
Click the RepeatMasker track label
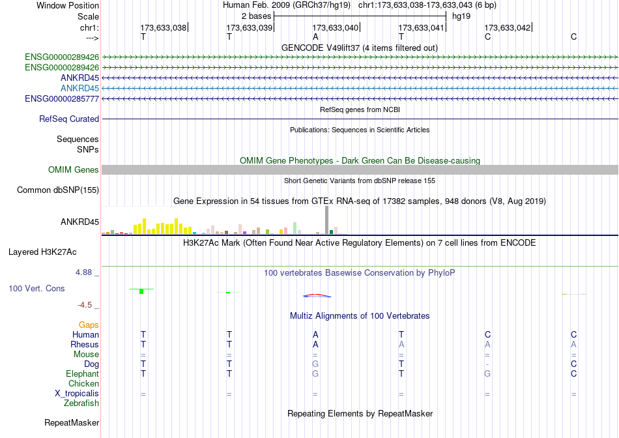point(72,422)
